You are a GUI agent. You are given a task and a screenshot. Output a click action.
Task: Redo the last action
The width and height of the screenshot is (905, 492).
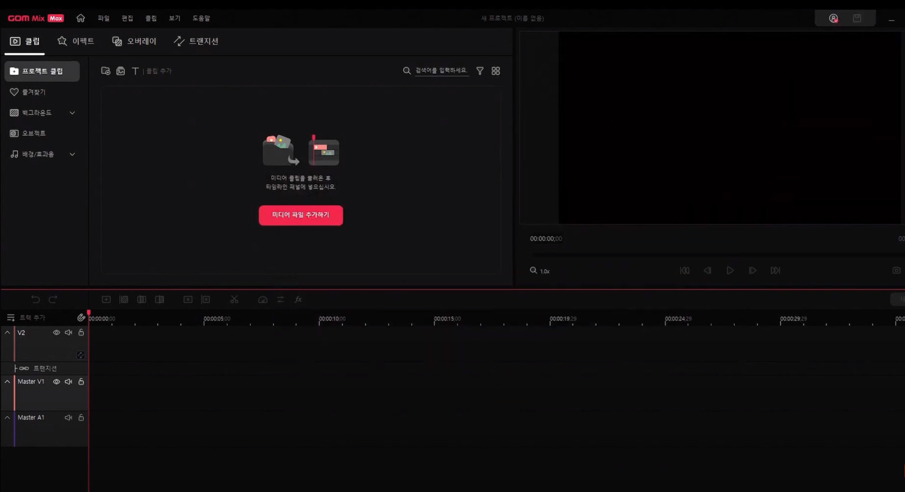click(53, 300)
